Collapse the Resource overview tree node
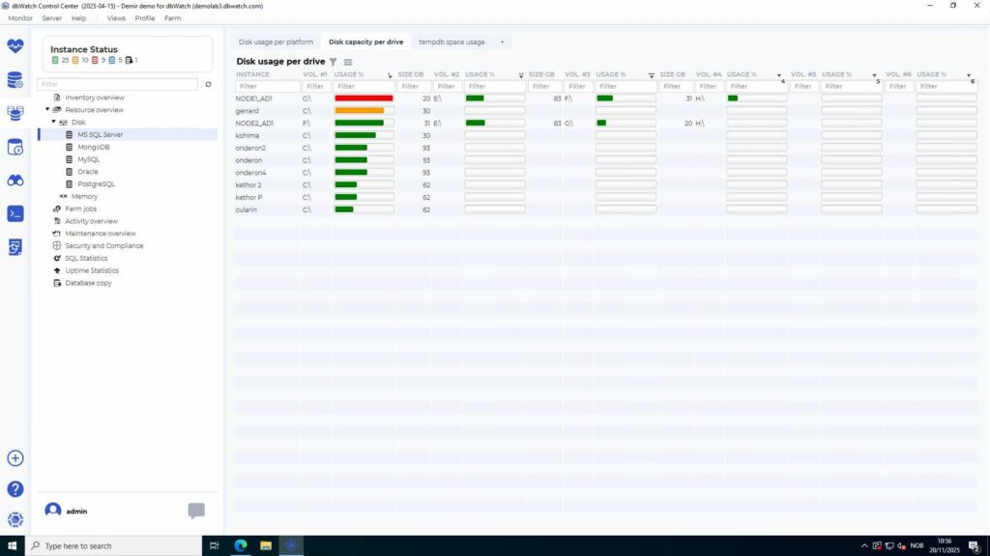 [x=48, y=109]
